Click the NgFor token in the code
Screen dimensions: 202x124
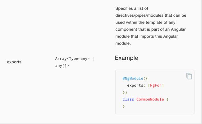[x=156, y=85]
